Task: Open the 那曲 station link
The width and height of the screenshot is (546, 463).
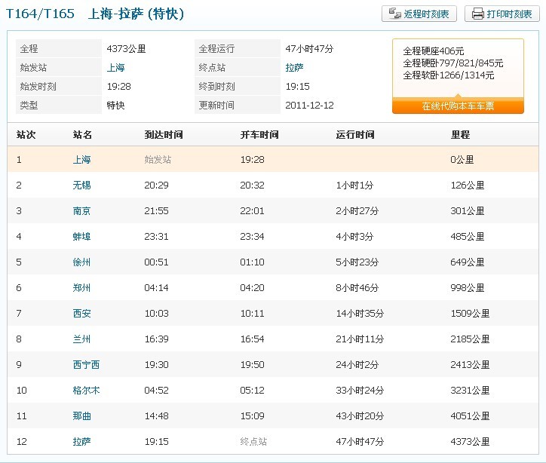Action: point(82,416)
